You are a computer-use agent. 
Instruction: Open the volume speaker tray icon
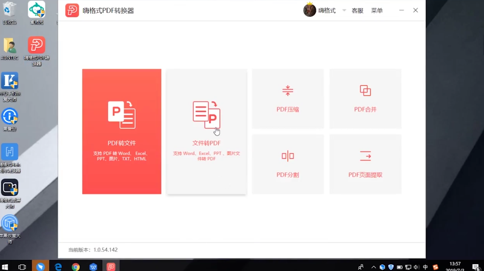tap(417, 267)
